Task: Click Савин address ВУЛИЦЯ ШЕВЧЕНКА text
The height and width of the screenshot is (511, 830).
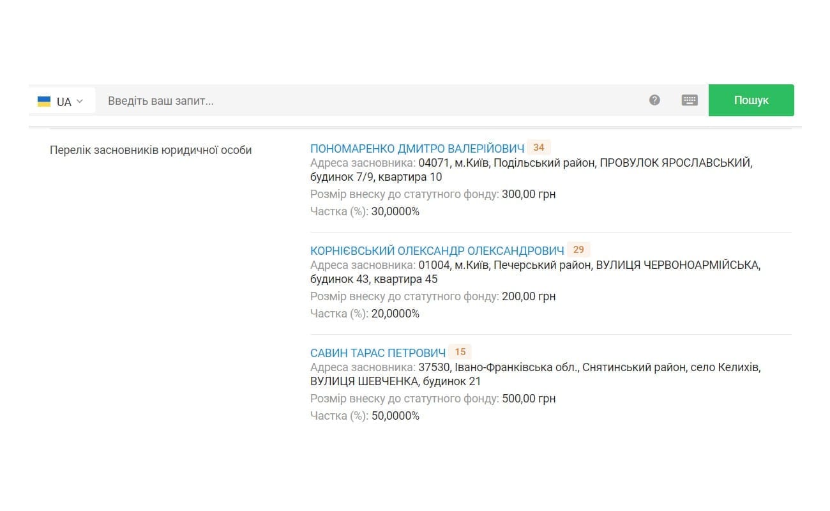Action: (x=363, y=381)
